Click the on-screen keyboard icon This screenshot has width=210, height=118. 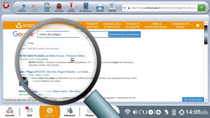click(x=205, y=112)
